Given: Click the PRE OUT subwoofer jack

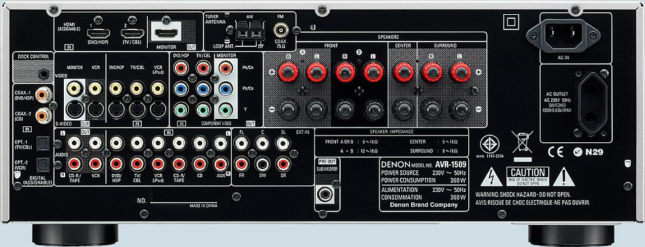Looking at the screenshot, I should pos(325,193).
